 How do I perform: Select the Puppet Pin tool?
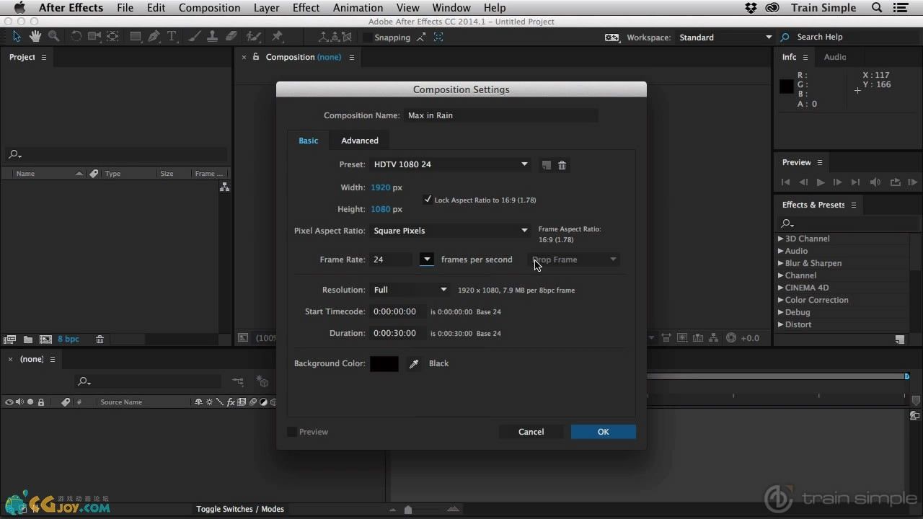278,37
